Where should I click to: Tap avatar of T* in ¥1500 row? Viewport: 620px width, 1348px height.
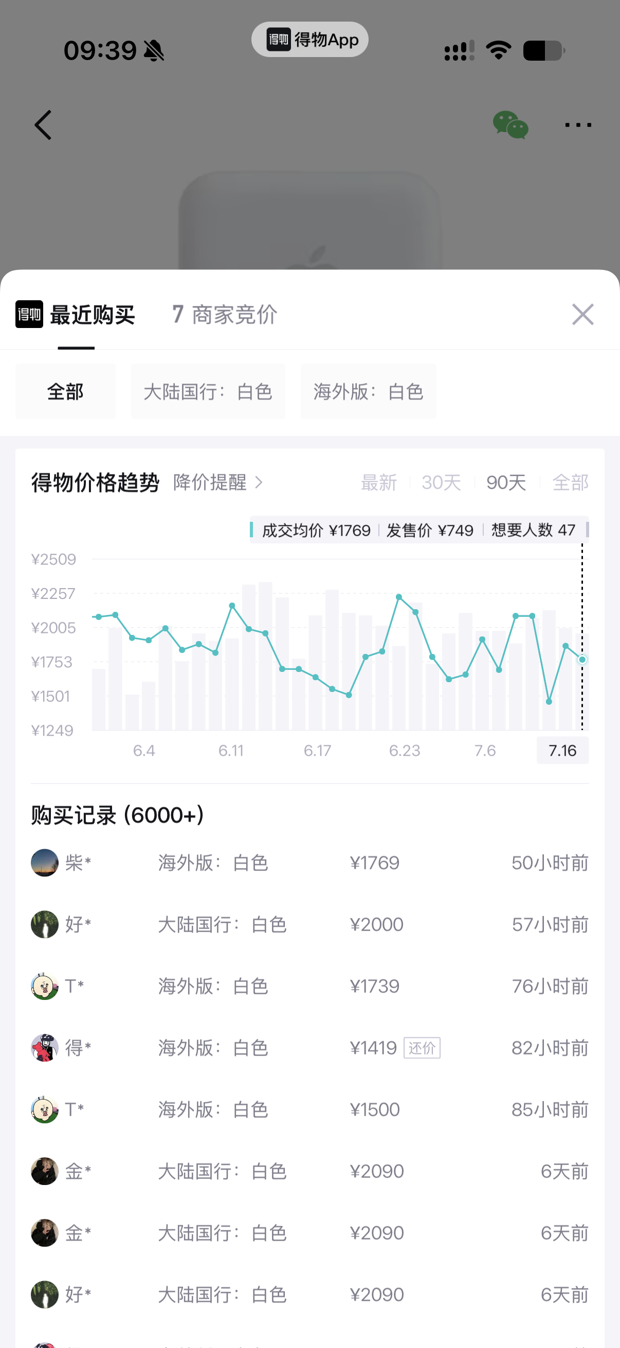pyautogui.click(x=45, y=1109)
